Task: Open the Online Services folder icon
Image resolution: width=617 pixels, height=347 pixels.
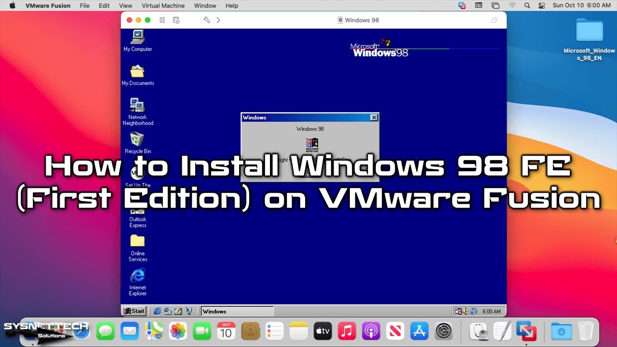Action: click(137, 248)
